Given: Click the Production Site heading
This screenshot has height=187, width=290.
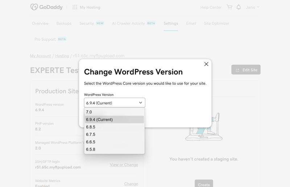Looking at the screenshot, I should [57, 91].
